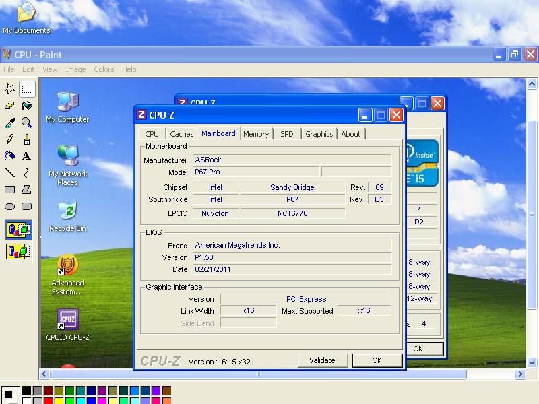Pick the Magnifier tool

click(x=27, y=122)
